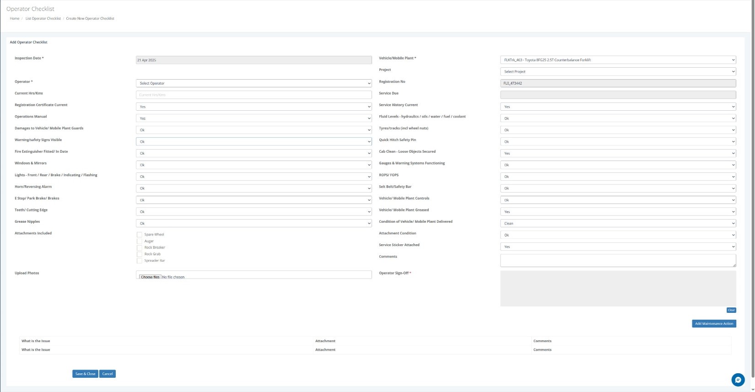The image size is (755, 392).
Task: Click Save & Close button
Action: 85,374
